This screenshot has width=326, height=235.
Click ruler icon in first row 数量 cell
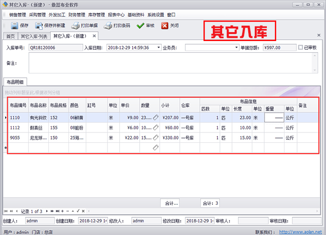156,118
